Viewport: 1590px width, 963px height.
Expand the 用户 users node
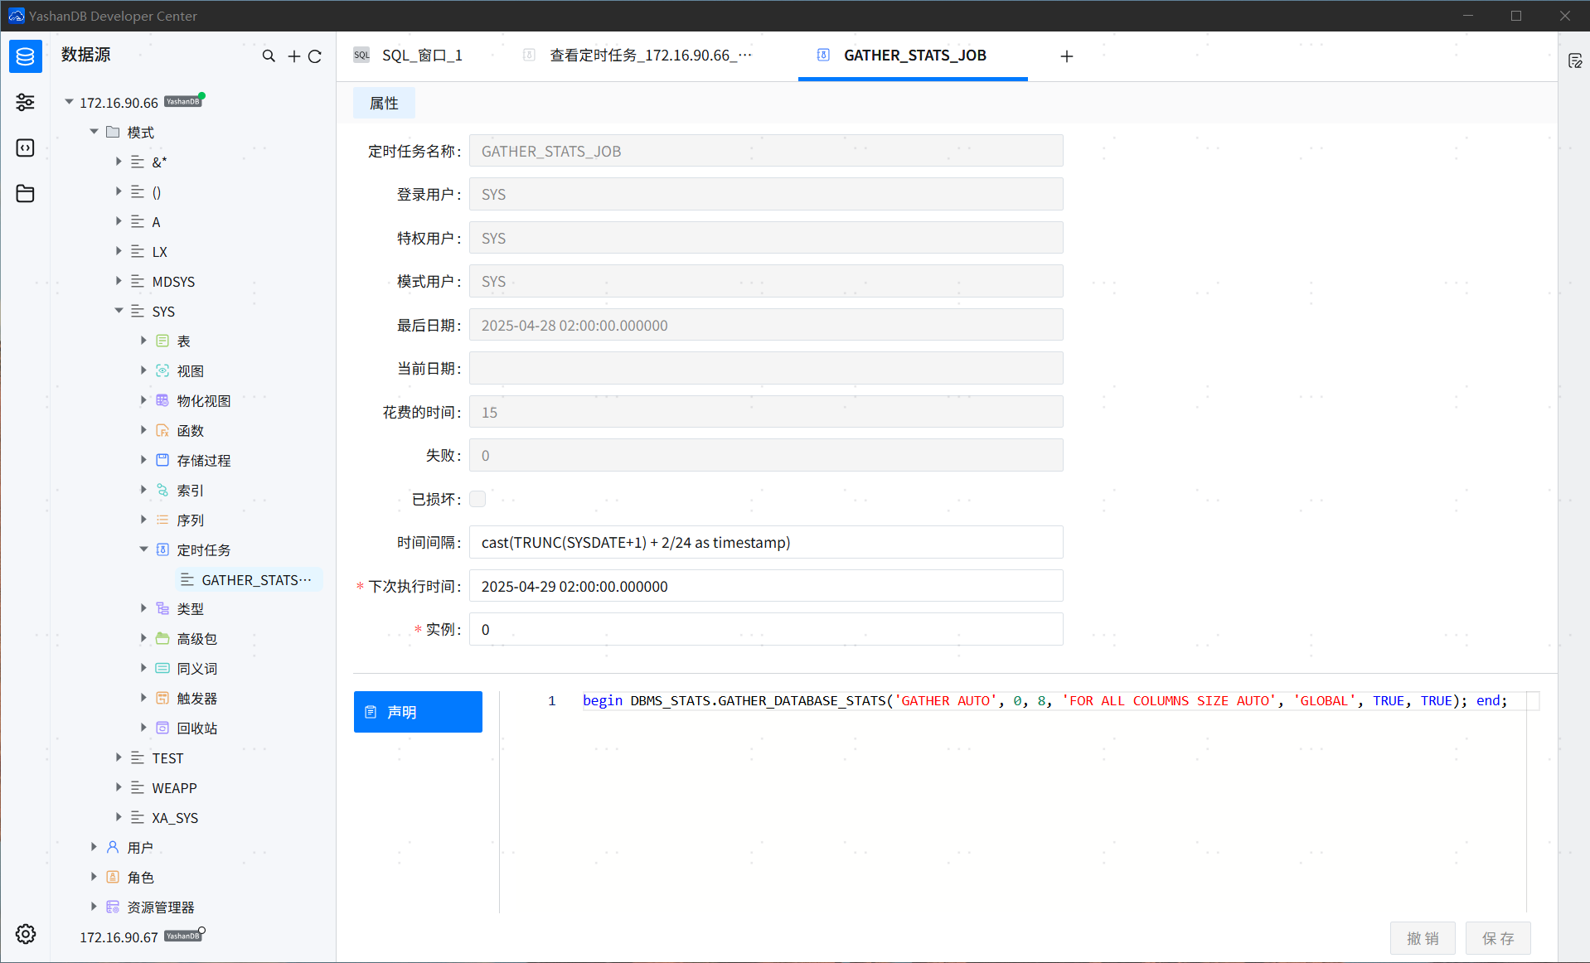tap(94, 847)
